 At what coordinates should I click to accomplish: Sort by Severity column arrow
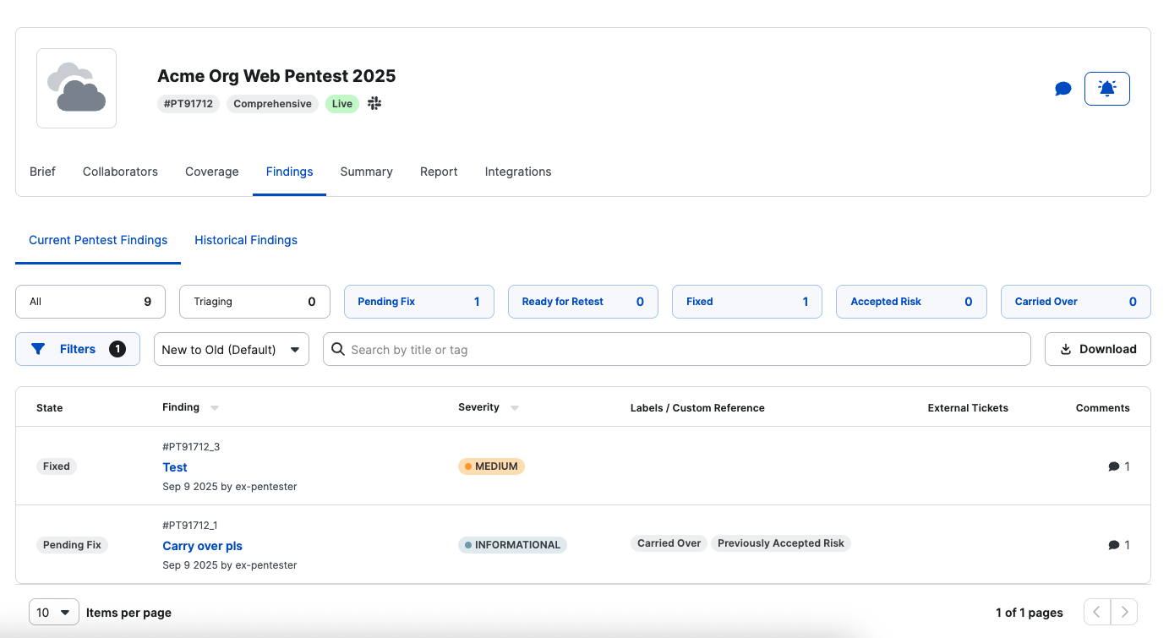[515, 408]
